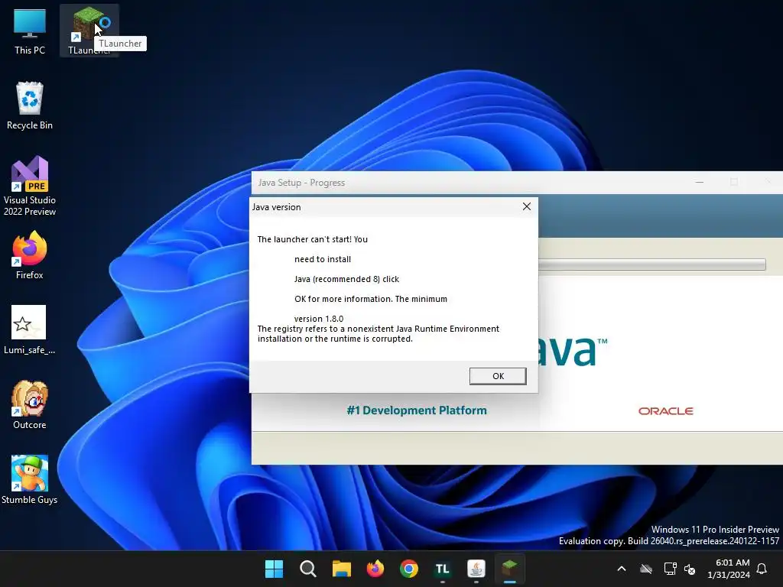Close the Java version dialog

point(526,206)
